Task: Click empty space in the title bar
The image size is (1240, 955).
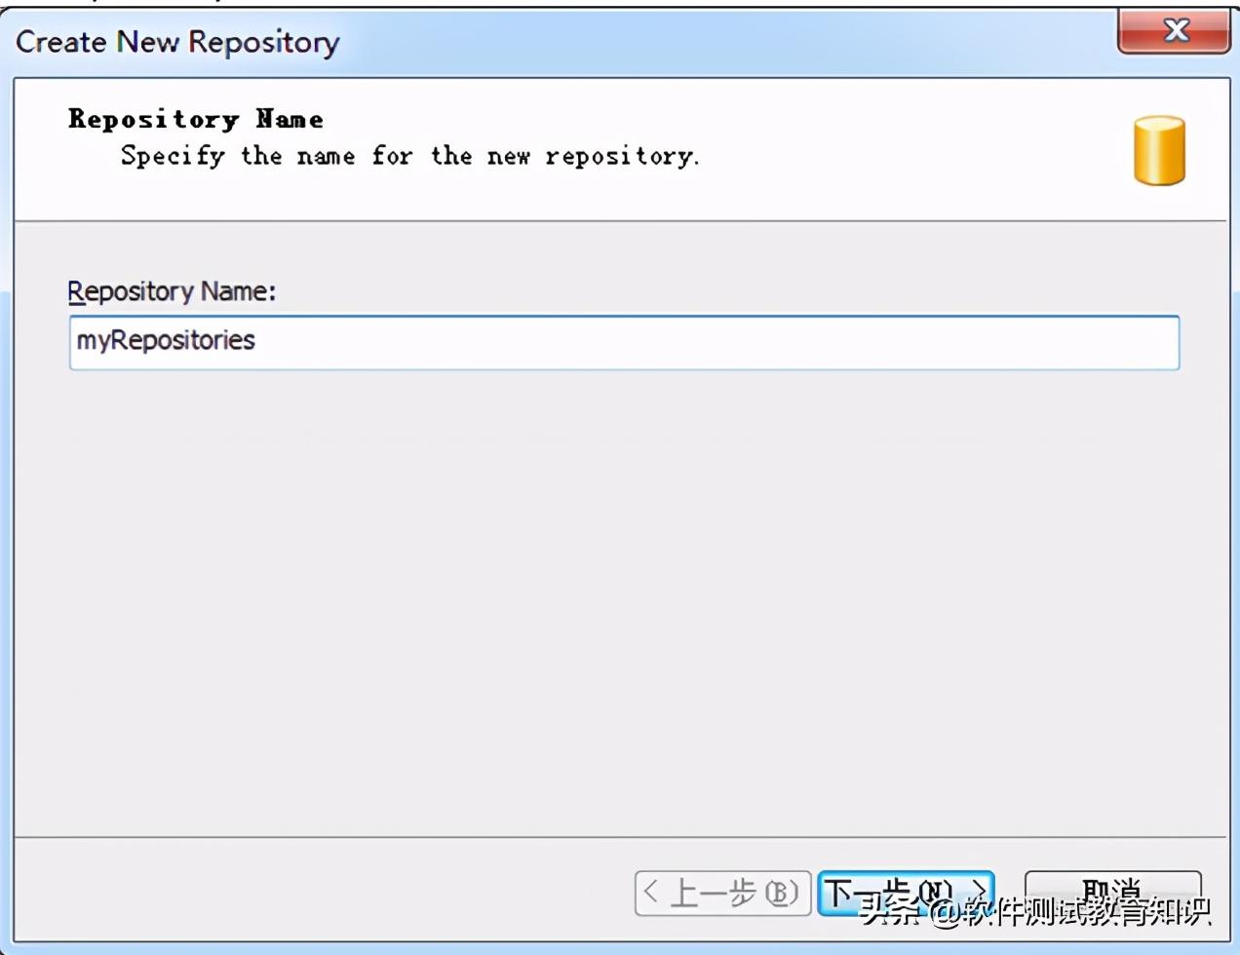Action: click(x=731, y=42)
